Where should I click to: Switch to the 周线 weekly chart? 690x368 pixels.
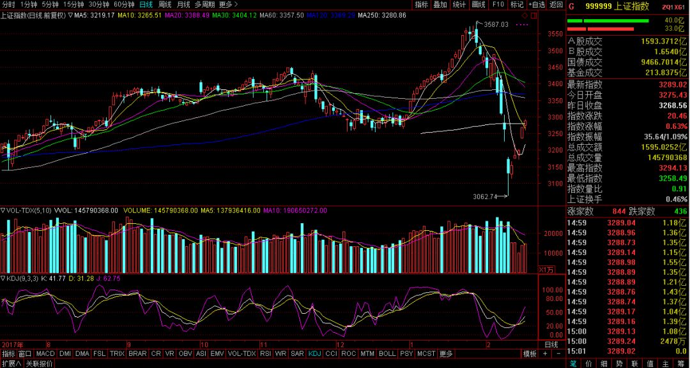click(x=165, y=4)
